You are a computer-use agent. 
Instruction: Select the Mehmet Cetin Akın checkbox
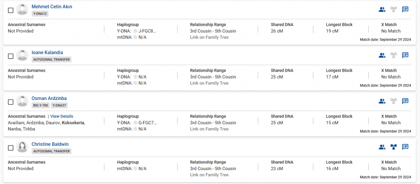pos(11,10)
